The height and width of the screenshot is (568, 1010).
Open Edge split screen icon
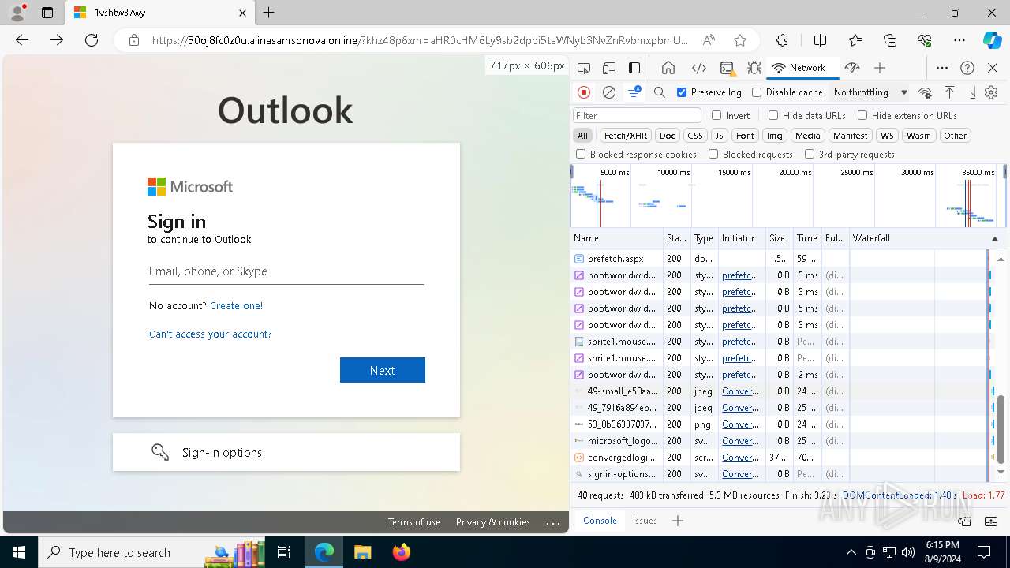click(x=820, y=40)
